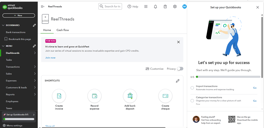The image size is (264, 128).
Task: Click Go next to Import transactions
Action: tap(255, 88)
